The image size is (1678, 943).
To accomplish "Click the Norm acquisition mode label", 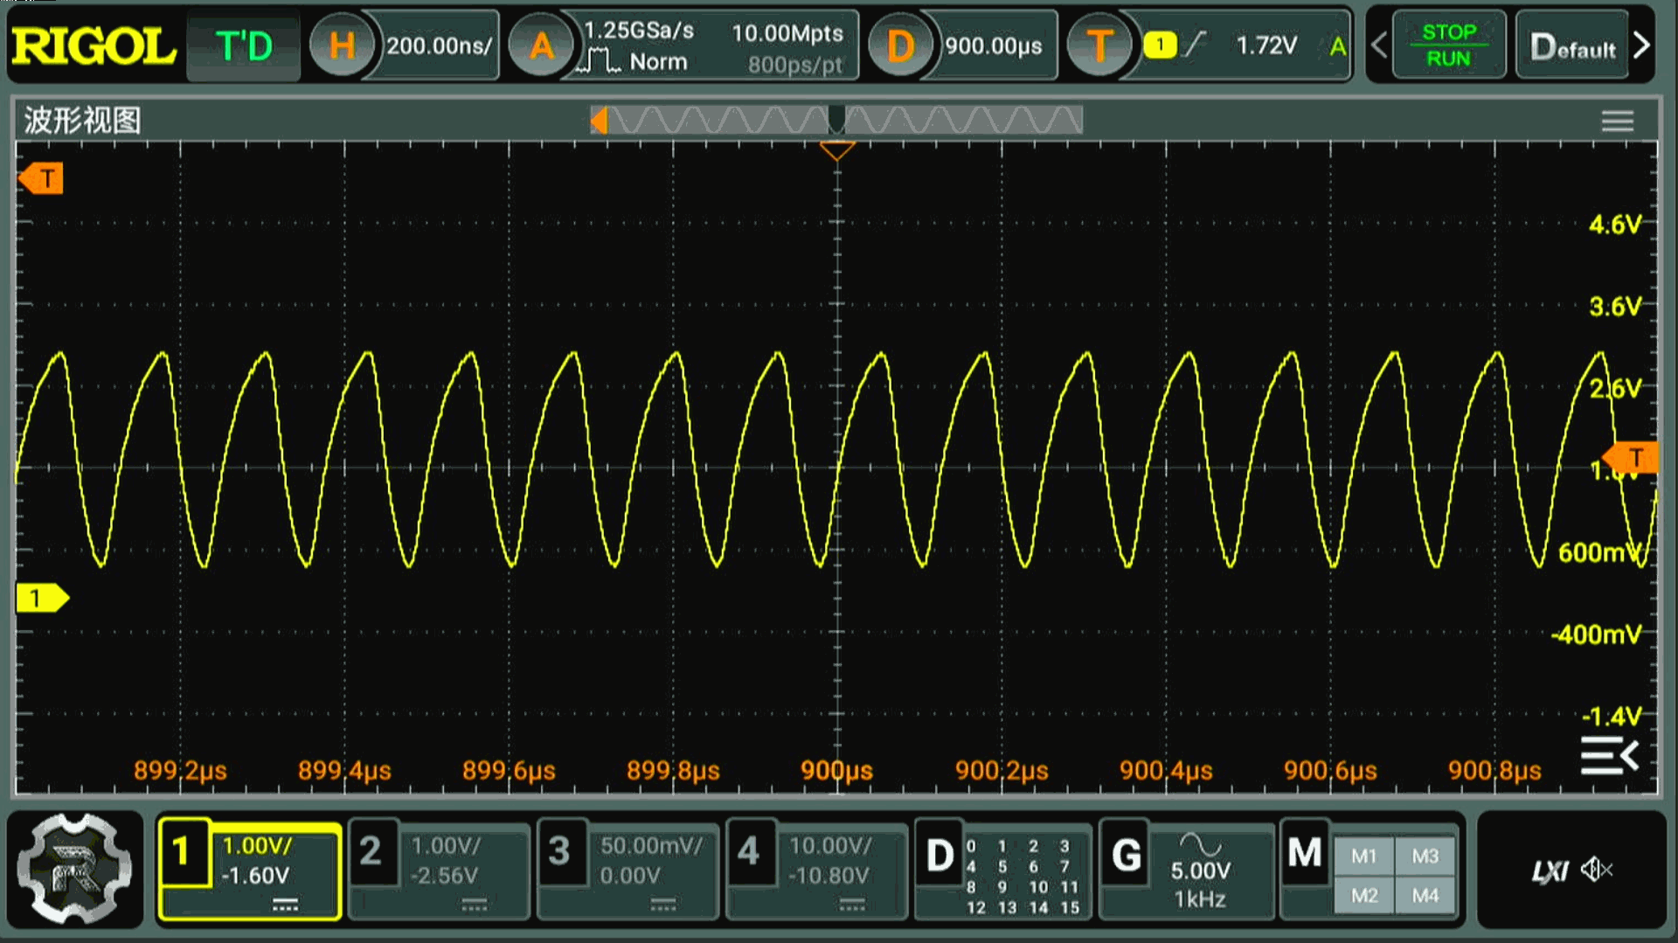I will [x=658, y=62].
